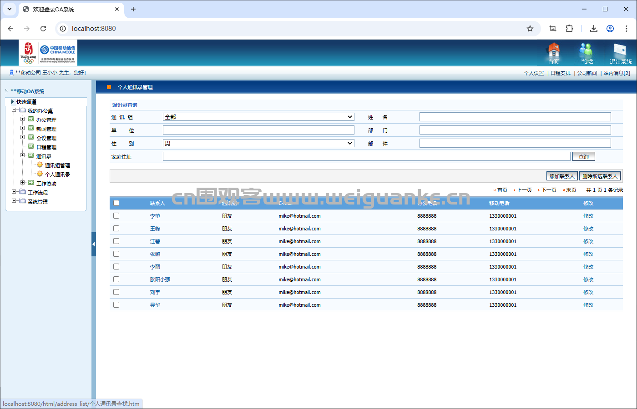
Task: Click the green icon next to 日程管理
Action: coord(31,146)
